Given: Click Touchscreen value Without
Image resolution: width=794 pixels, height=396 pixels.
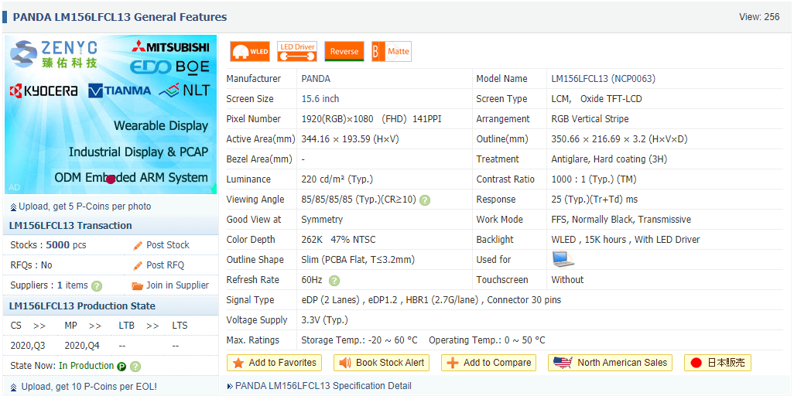Looking at the screenshot, I should (567, 279).
